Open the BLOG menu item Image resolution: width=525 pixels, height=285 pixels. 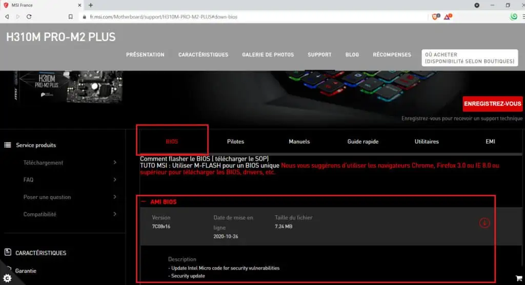(352, 54)
